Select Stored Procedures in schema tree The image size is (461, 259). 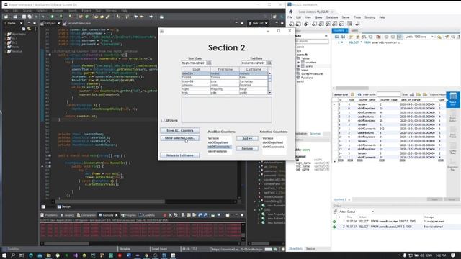click(x=312, y=73)
